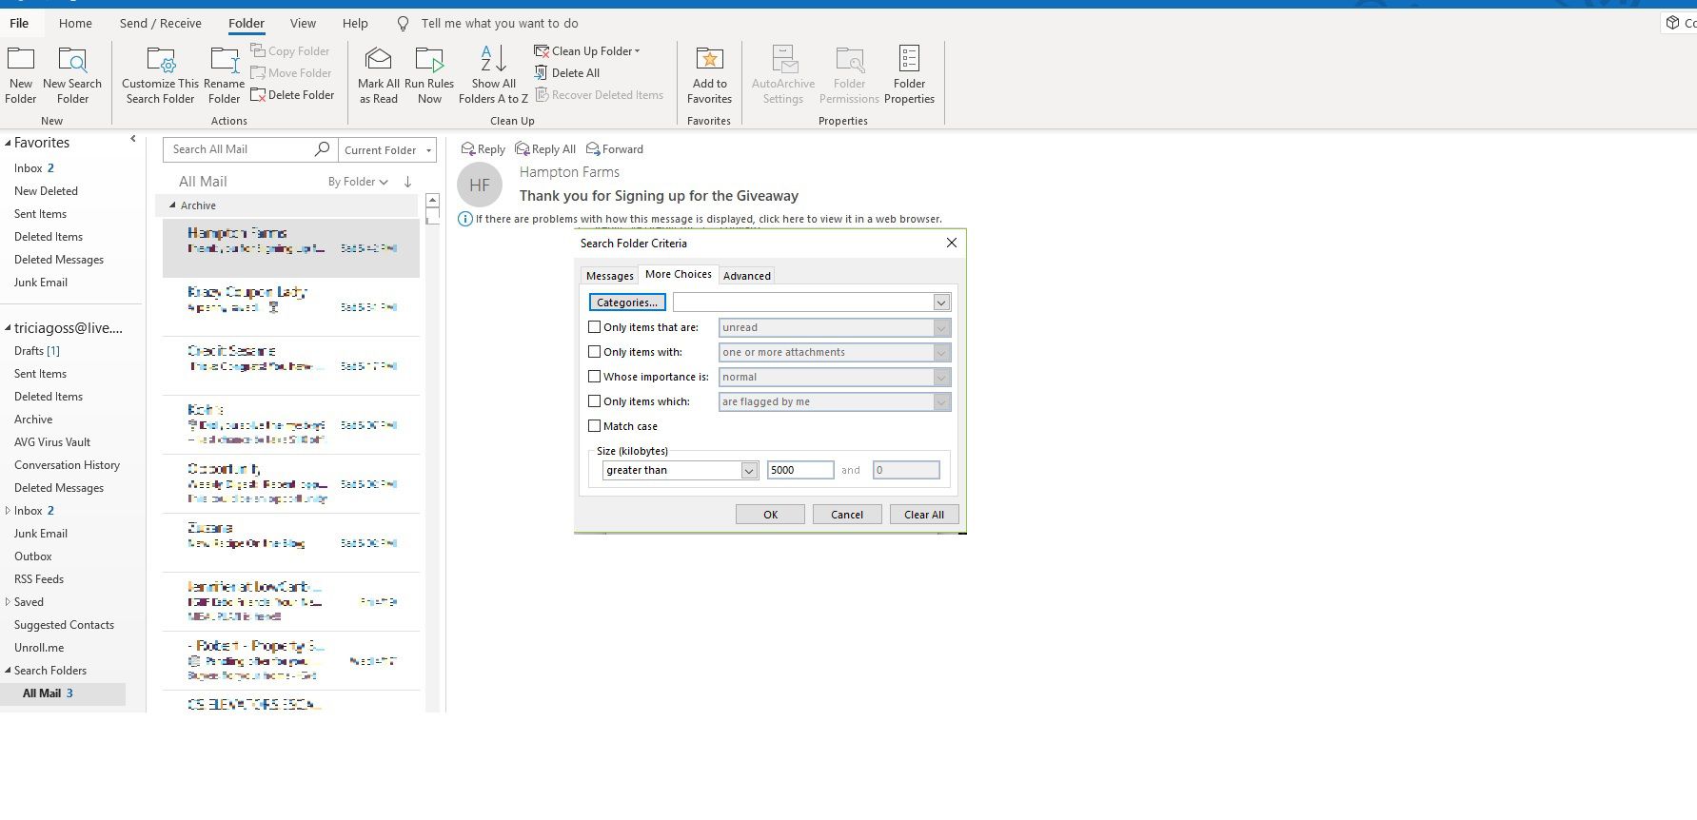Screen dimensions: 1697x820
Task: Click Add to Favorites star icon
Action: click(x=710, y=59)
